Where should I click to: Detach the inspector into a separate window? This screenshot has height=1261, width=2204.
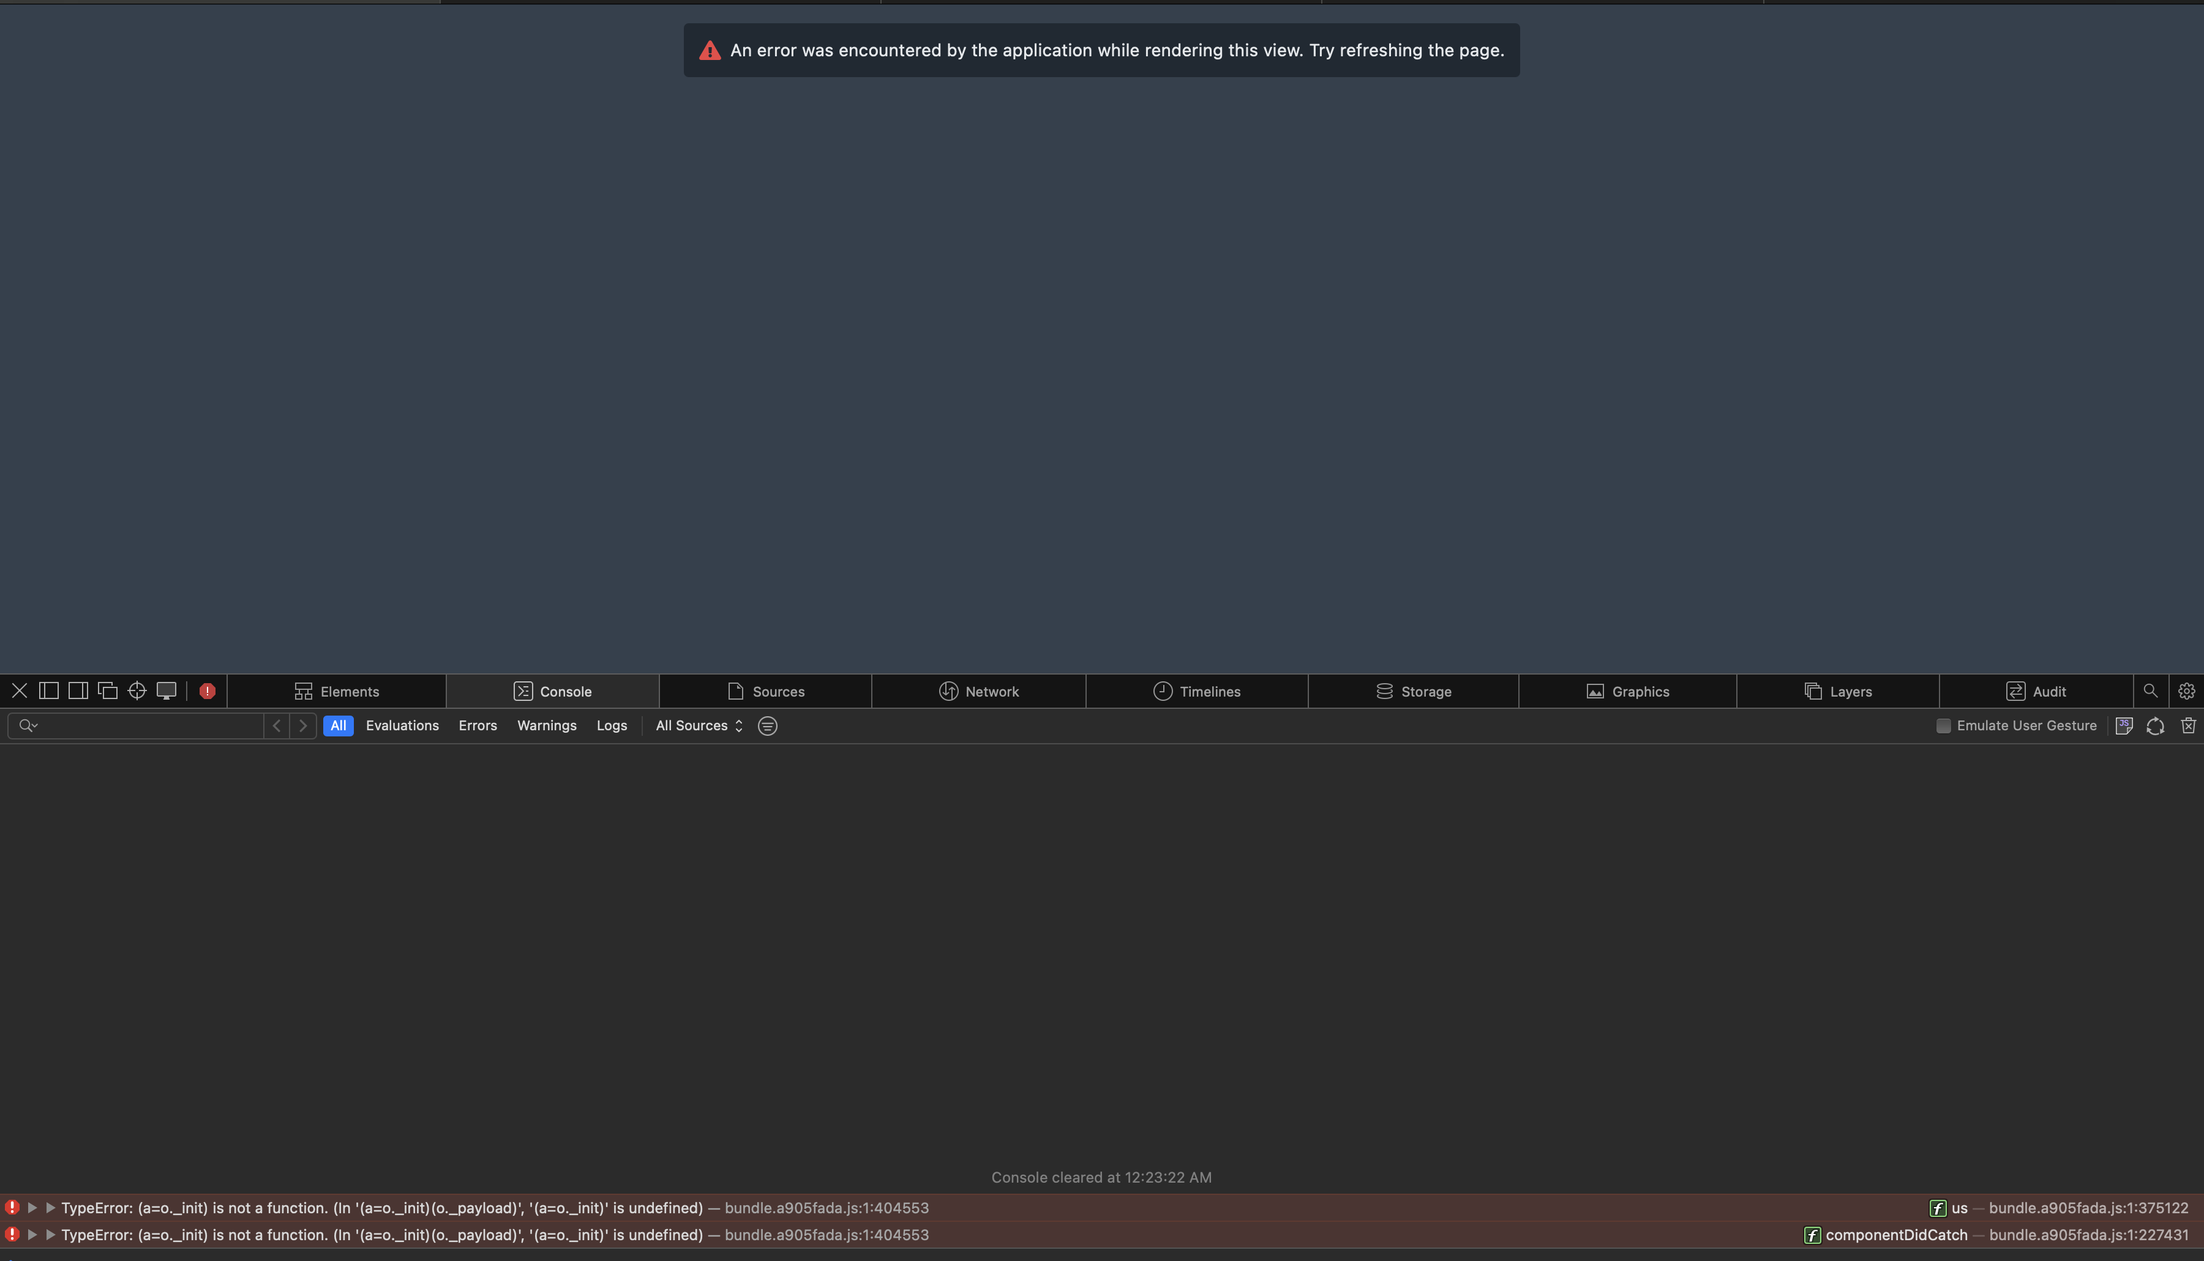click(107, 690)
